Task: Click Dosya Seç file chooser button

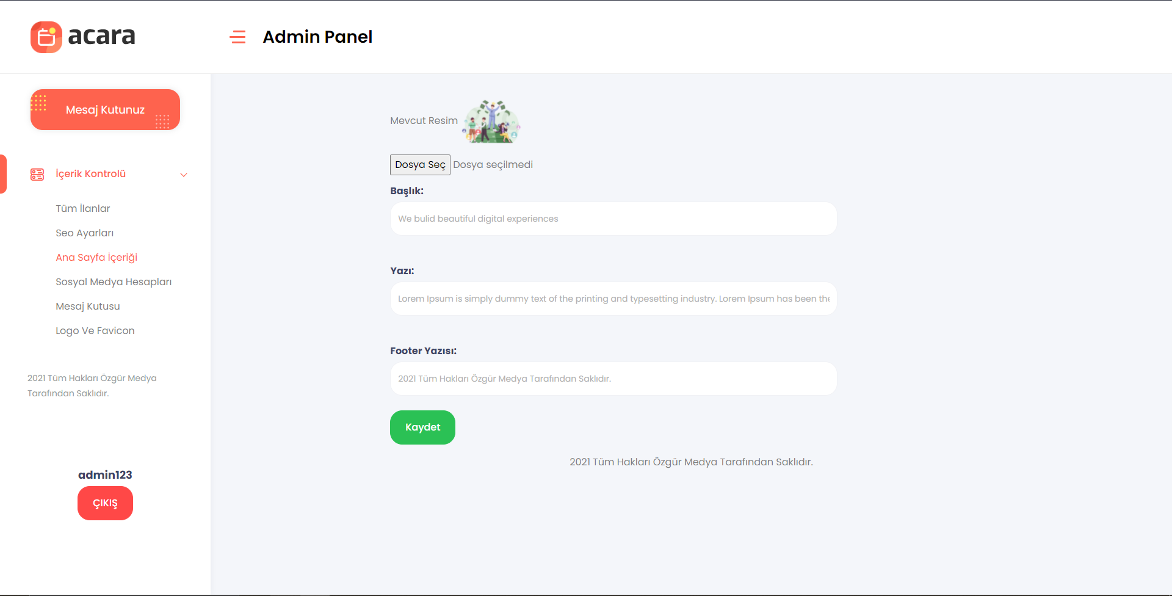Action: coord(420,165)
